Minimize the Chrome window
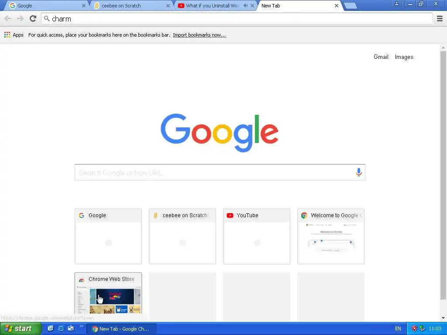The image size is (447, 335). [410, 3]
